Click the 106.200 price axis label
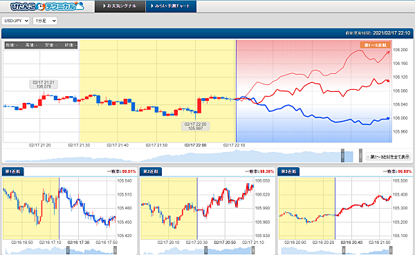This screenshot has height=255, width=415. click(x=400, y=50)
